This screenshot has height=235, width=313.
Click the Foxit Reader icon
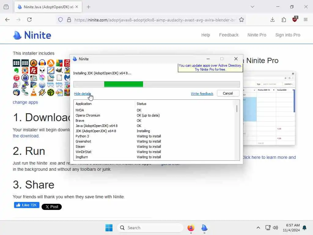[x=51, y=71]
